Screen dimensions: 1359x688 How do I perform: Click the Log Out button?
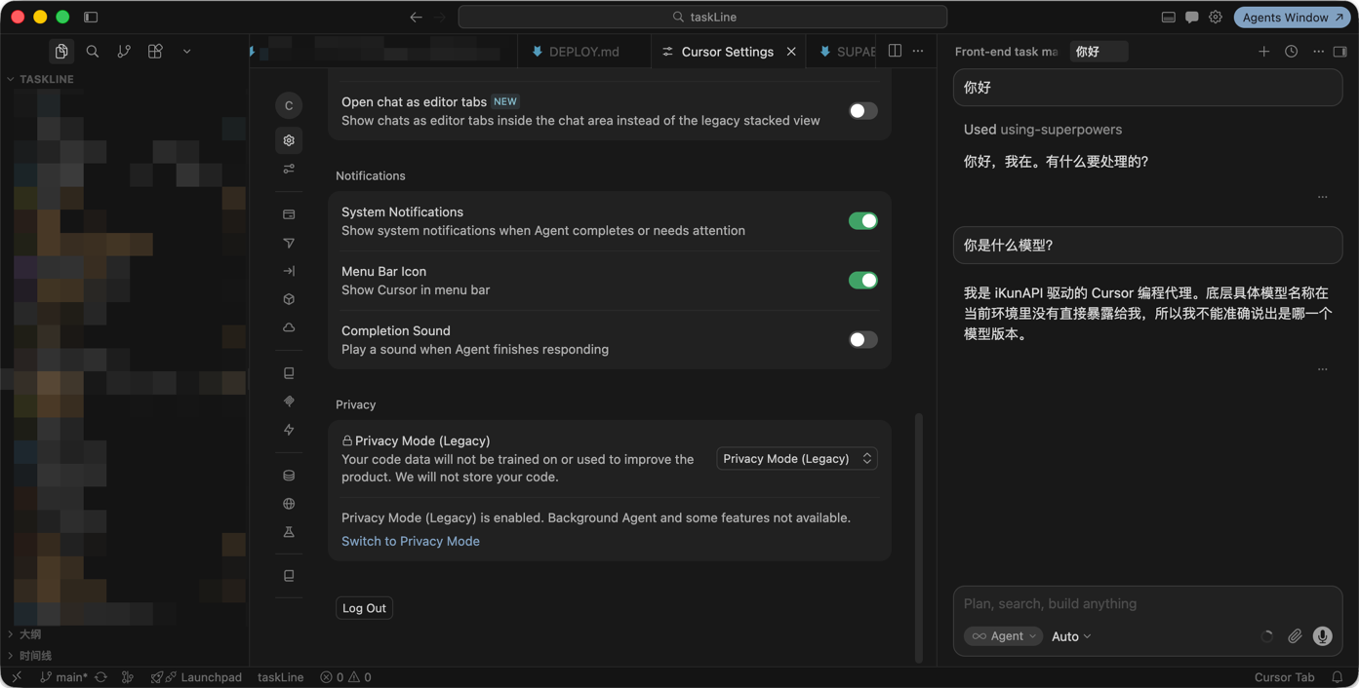364,608
